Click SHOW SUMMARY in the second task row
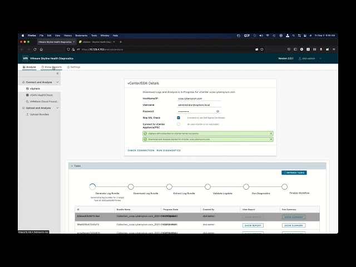The image size is (356, 267). pyautogui.click(x=294, y=225)
